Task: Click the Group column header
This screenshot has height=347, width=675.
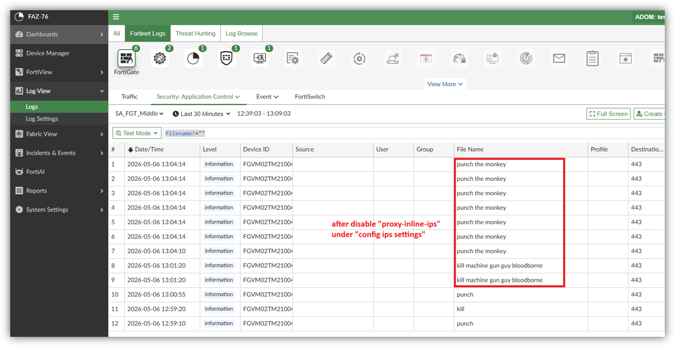Action: click(x=434, y=150)
